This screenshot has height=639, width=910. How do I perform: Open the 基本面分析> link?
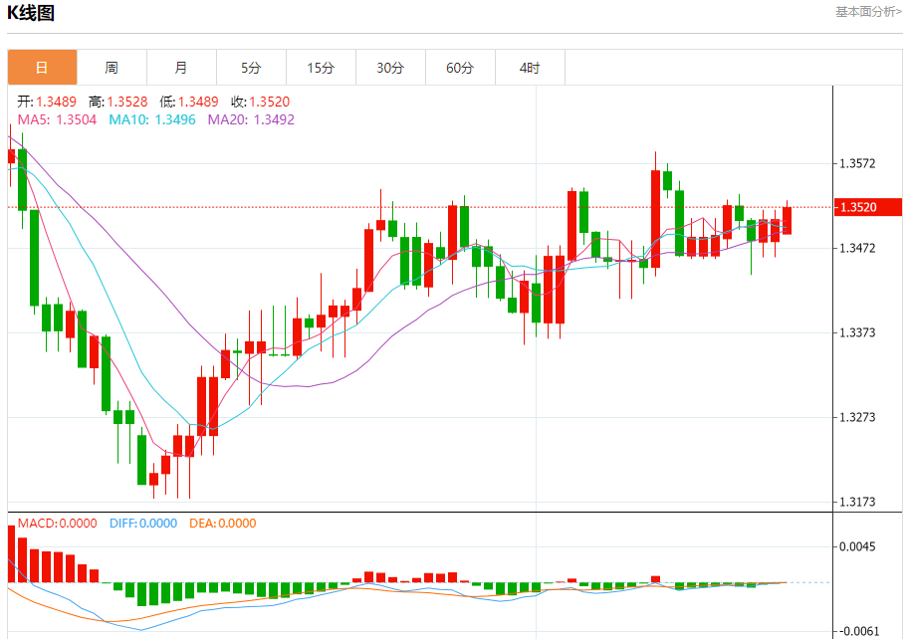pyautogui.click(x=868, y=12)
